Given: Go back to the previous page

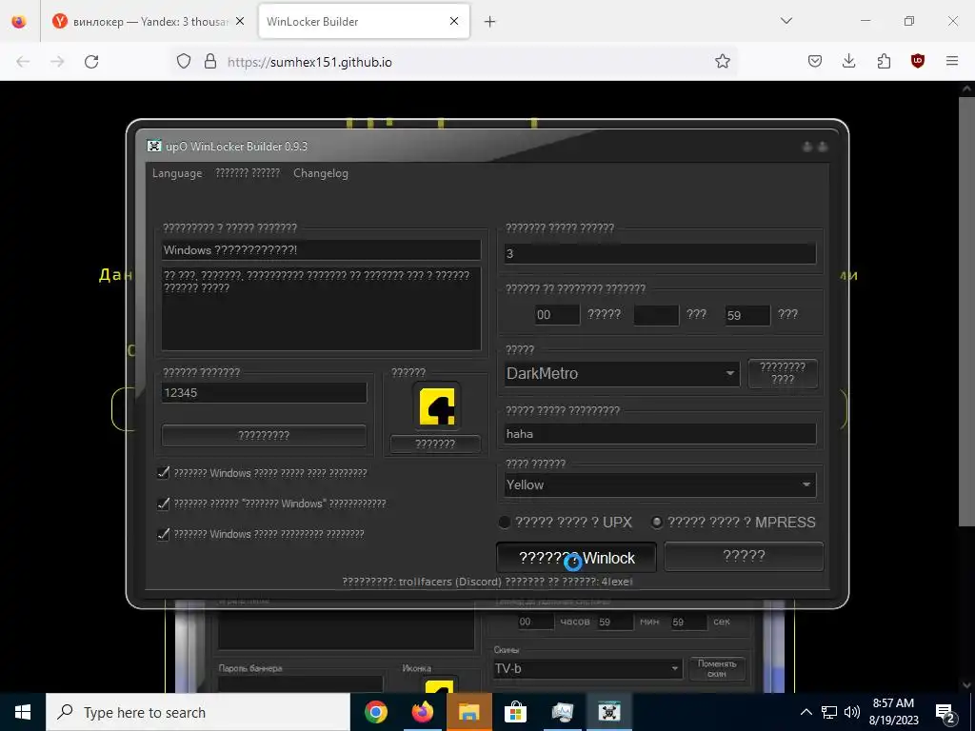Looking at the screenshot, I should click(23, 62).
